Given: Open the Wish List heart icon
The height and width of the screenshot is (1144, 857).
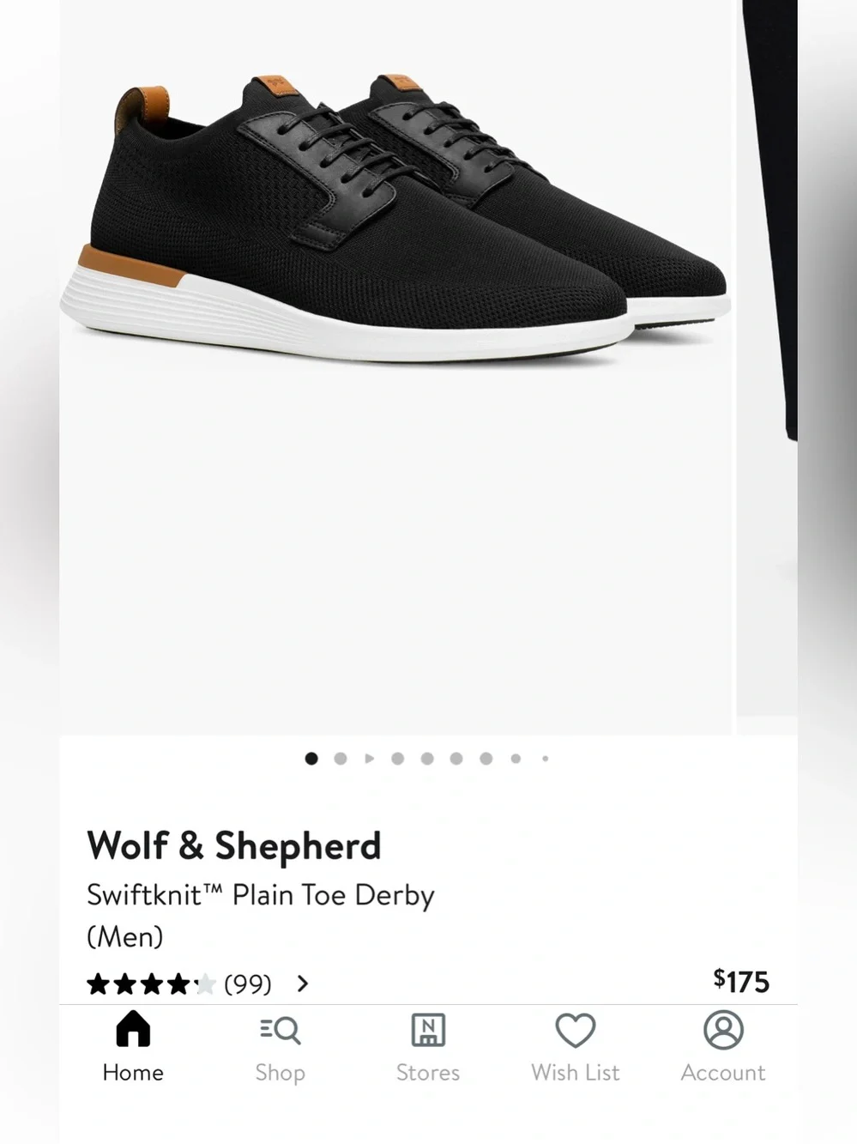Looking at the screenshot, I should [x=575, y=1030].
